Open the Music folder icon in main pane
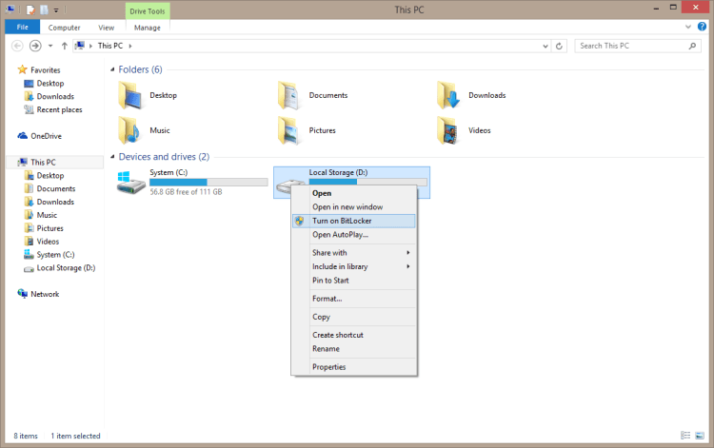This screenshot has height=448, width=714. click(131, 129)
